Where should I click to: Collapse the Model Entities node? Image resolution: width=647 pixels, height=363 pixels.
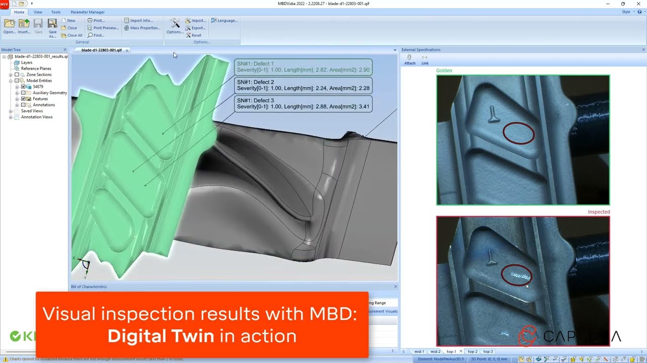(x=11, y=81)
